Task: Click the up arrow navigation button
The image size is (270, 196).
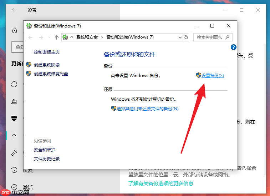Action: coord(57,37)
